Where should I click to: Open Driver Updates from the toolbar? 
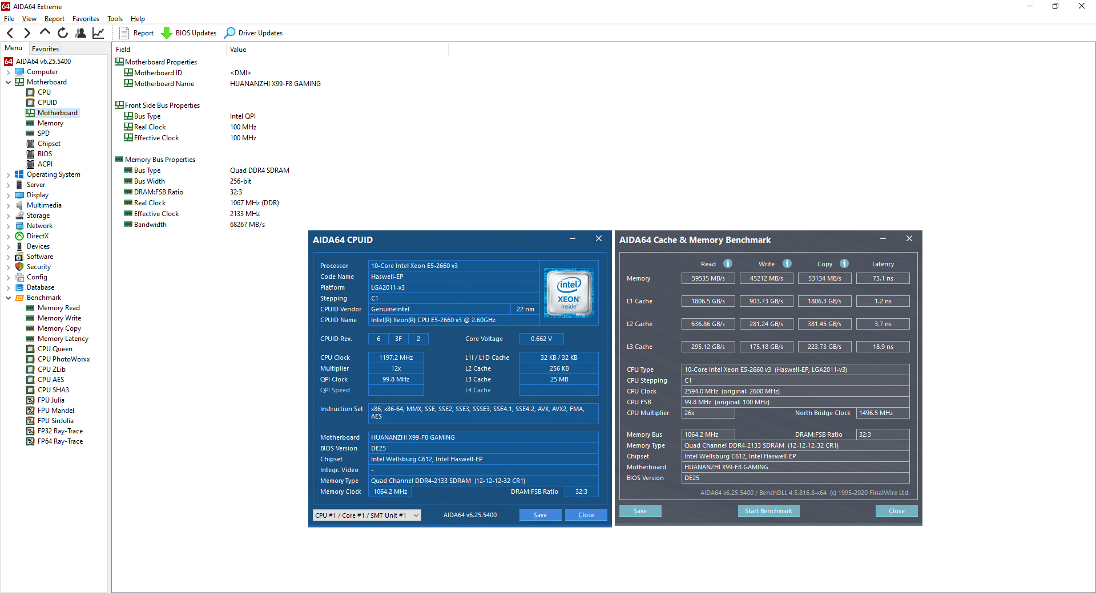[253, 33]
